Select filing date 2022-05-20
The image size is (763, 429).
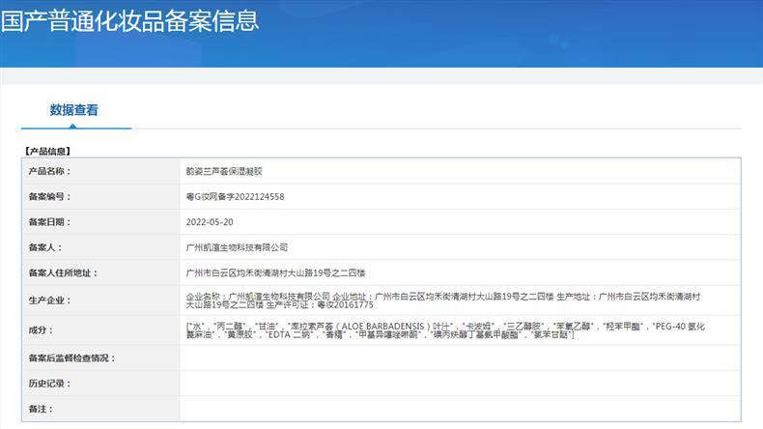[x=210, y=222]
